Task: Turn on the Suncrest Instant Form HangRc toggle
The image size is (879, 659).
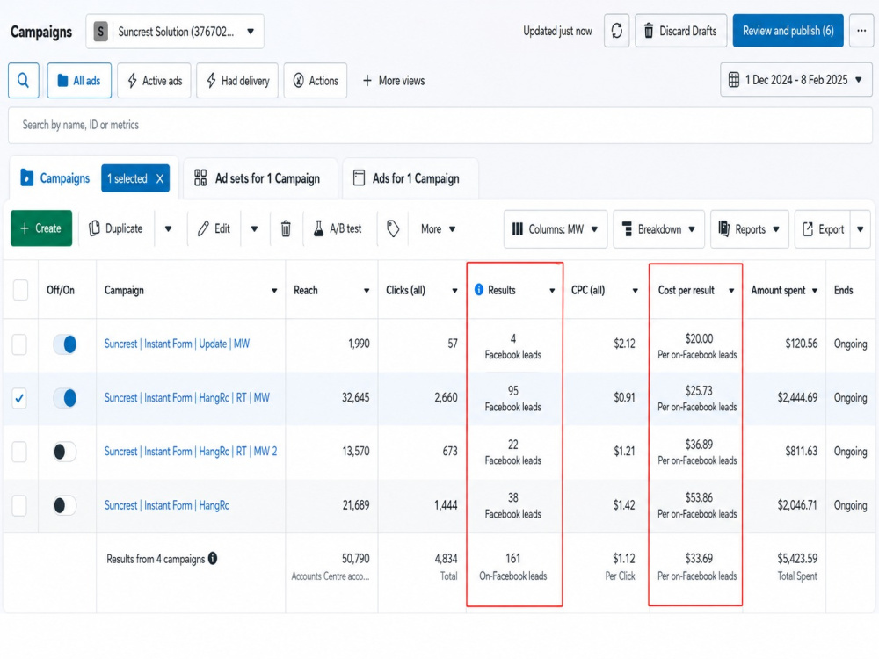Action: click(64, 505)
